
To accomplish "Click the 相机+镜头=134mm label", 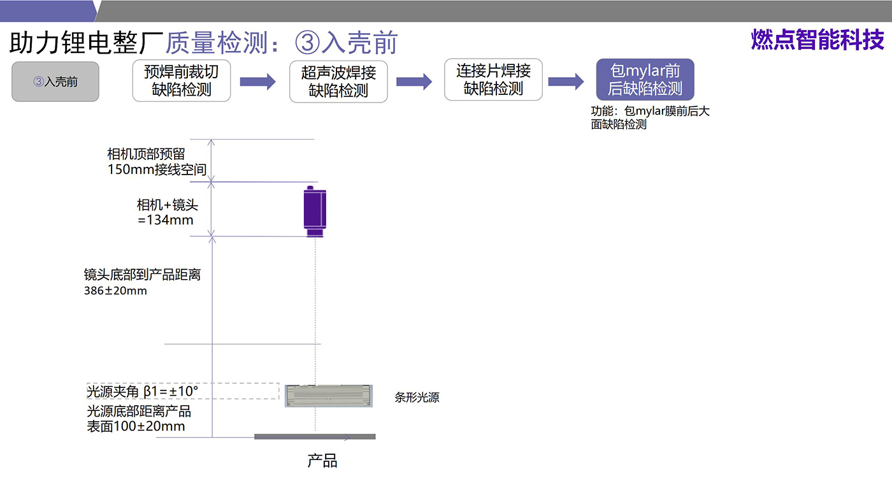I will pyautogui.click(x=168, y=212).
